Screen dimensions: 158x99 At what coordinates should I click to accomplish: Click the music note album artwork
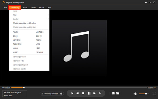[80, 48]
